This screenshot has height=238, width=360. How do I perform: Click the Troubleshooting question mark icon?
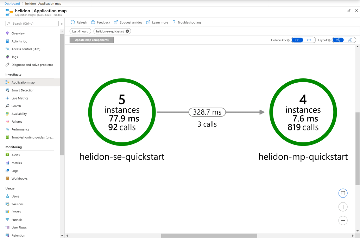click(174, 22)
